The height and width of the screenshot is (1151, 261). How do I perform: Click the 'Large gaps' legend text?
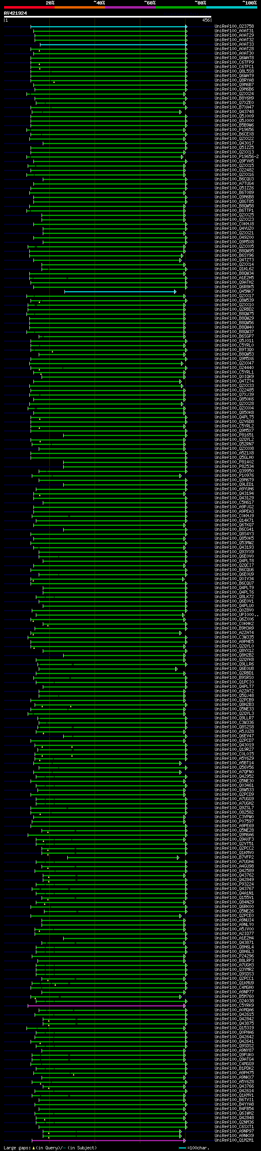17,1147
